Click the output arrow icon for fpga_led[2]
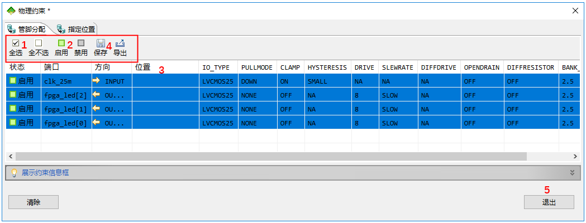586x223 pixels. (96, 95)
